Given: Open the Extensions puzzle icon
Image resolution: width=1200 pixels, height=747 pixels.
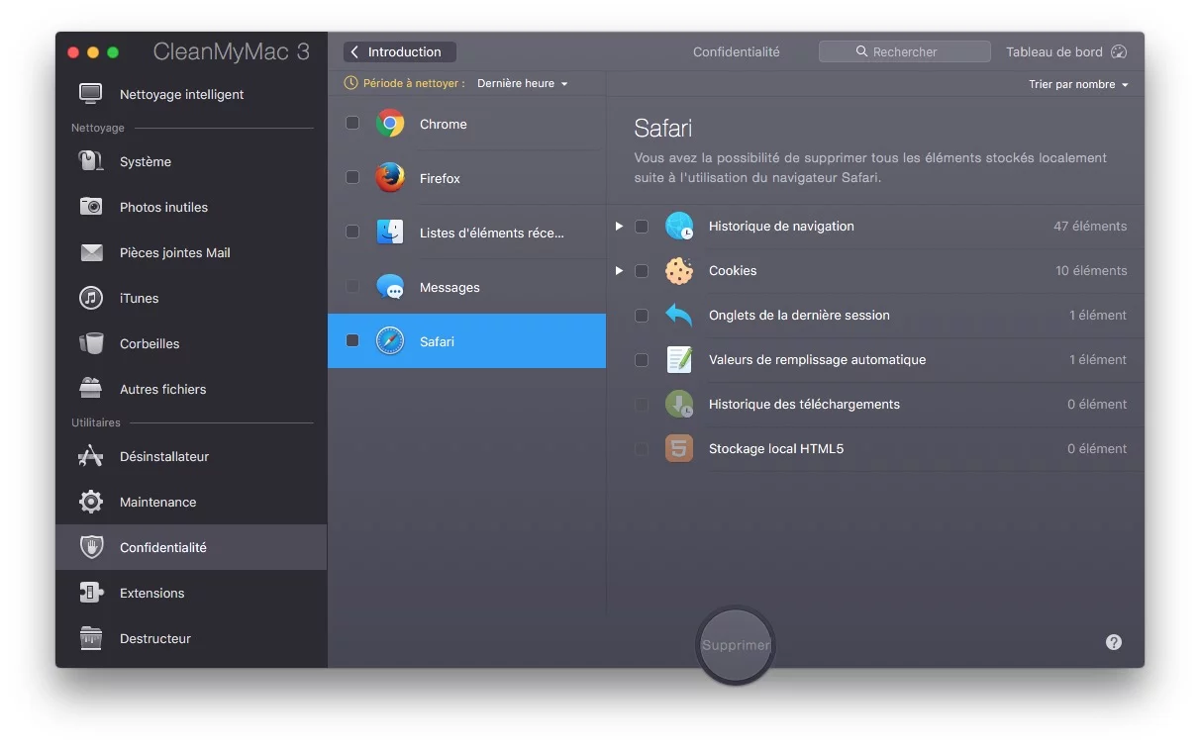Looking at the screenshot, I should point(91,593).
